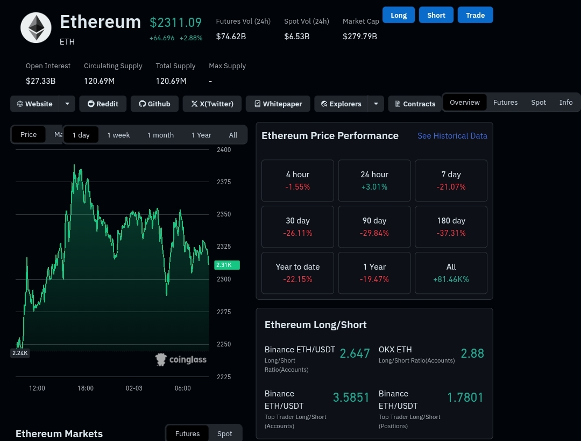581x441 pixels.
Task: Open the Reddit link button
Action: coord(103,104)
